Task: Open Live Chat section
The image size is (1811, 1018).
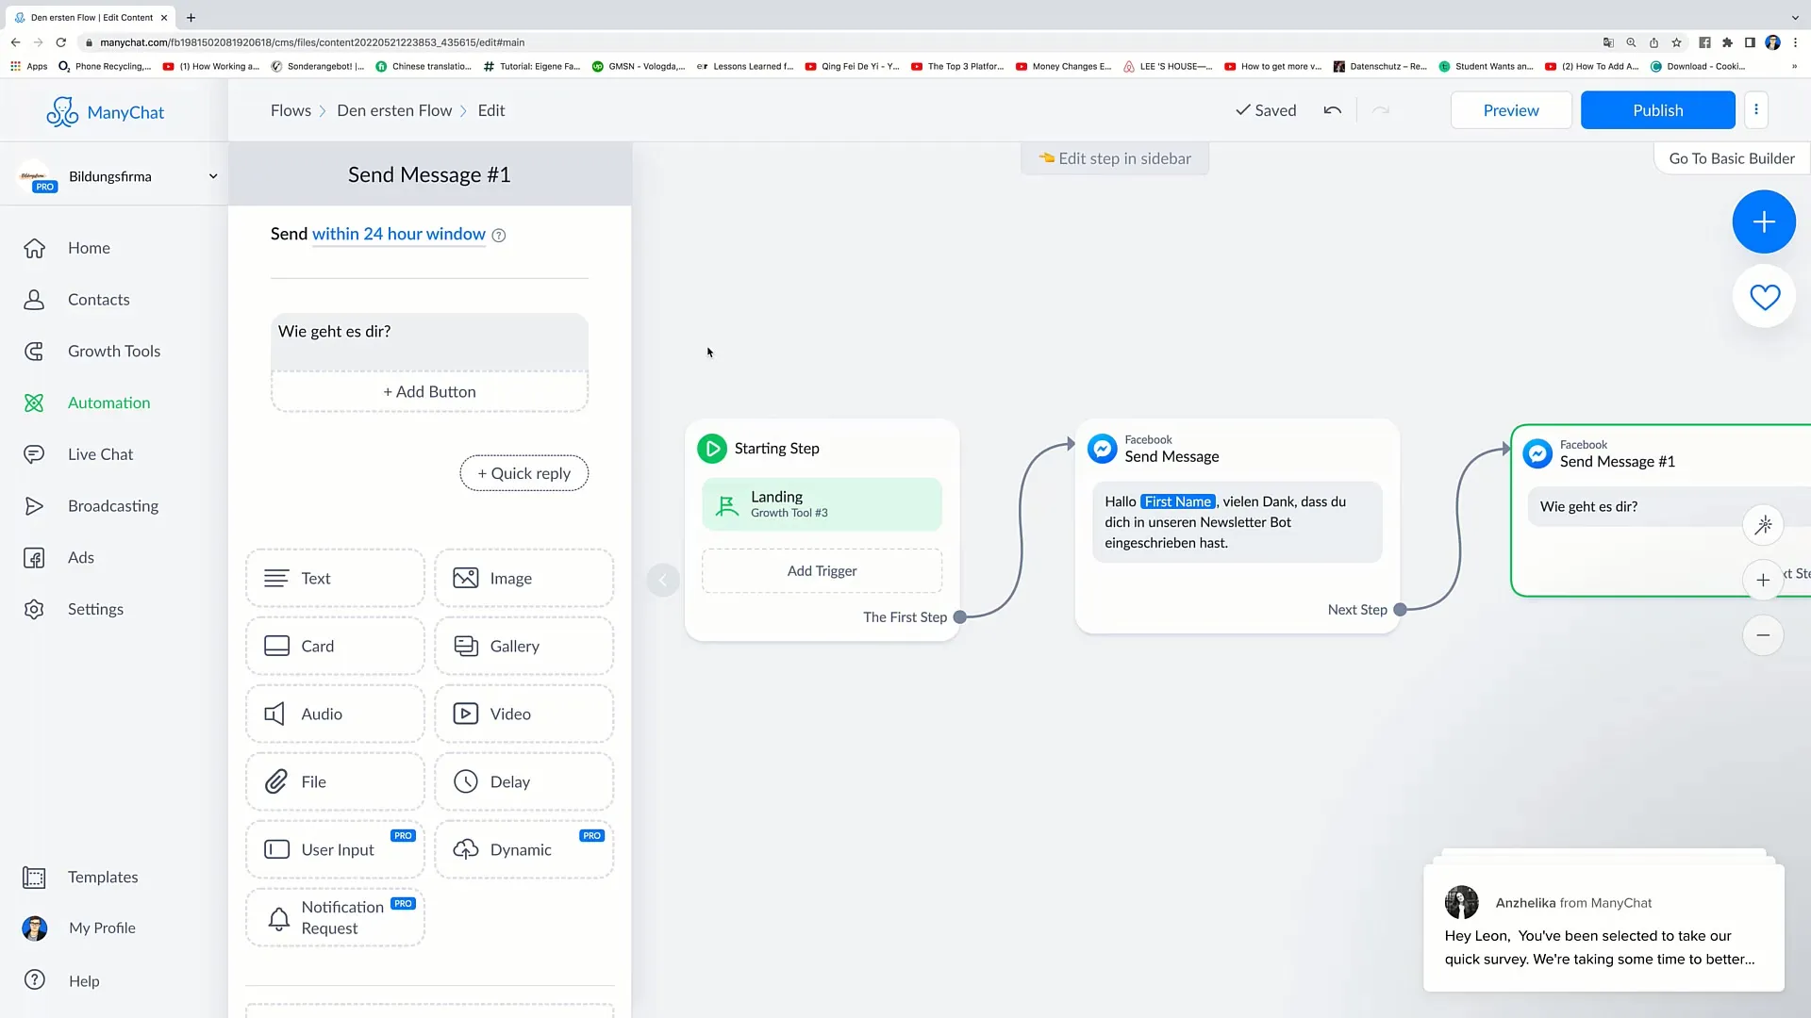Action: point(100,454)
